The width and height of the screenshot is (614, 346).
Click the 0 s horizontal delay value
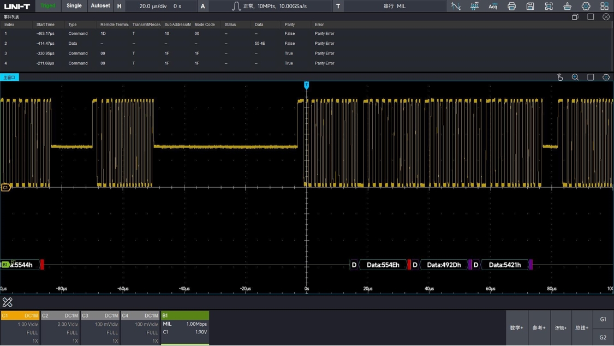pyautogui.click(x=177, y=6)
